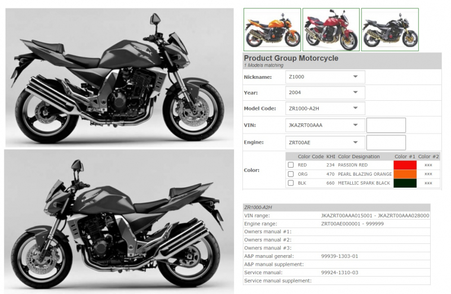The image size is (451, 294).
Task: Click the VIN number input field
Action: point(386,125)
